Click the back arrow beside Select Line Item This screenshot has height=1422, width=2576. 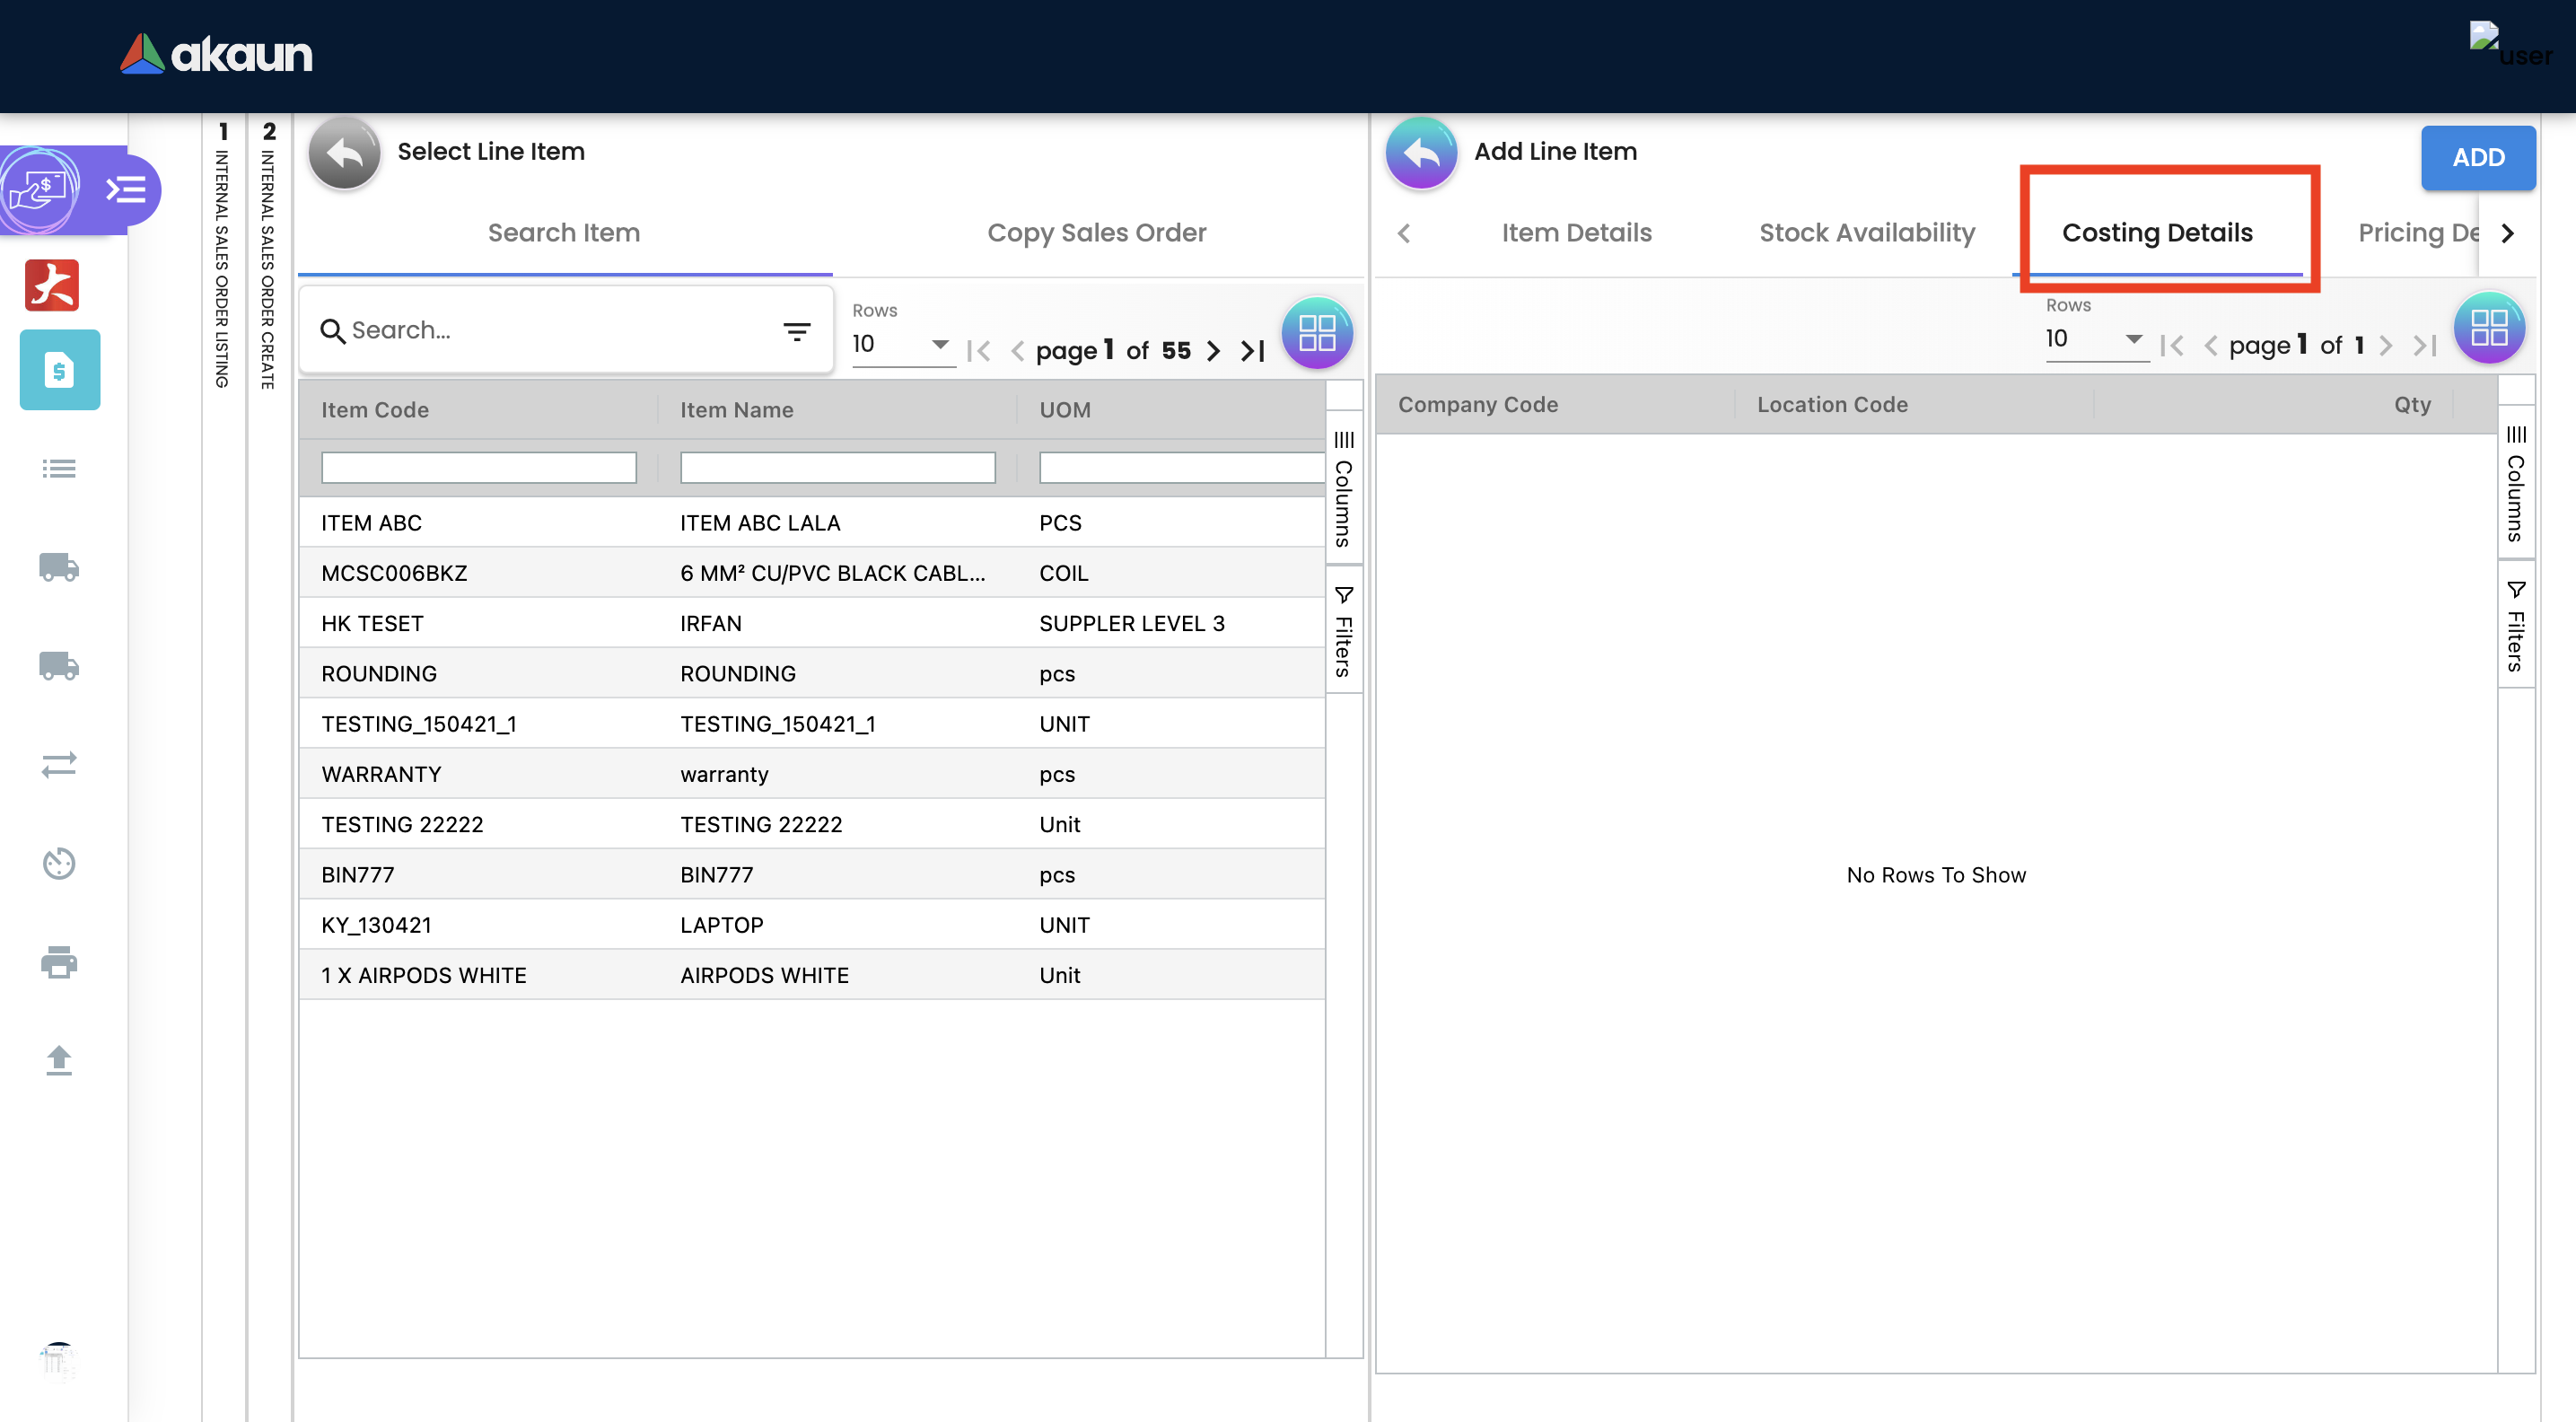(x=344, y=152)
